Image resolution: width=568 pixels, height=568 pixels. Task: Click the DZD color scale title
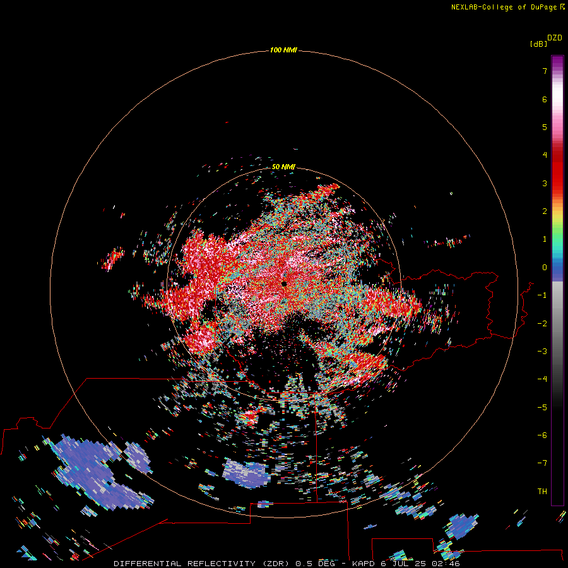click(x=554, y=38)
